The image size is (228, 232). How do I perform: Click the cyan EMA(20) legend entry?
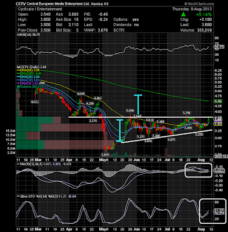[x=29, y=77]
